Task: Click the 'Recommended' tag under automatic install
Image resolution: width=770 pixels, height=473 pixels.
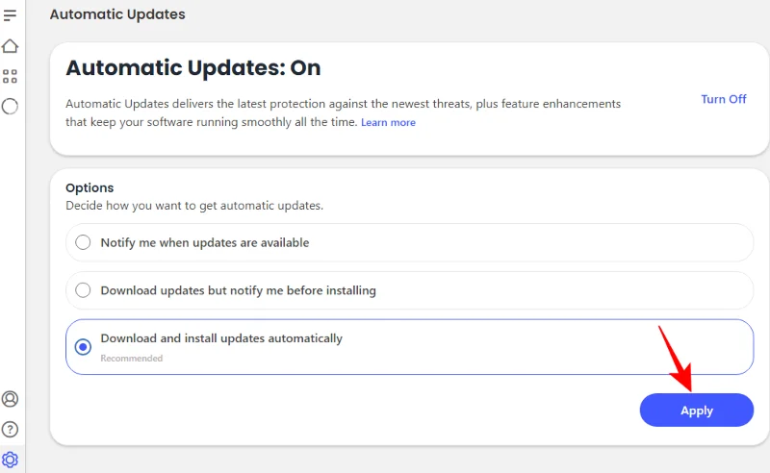Action: point(132,359)
